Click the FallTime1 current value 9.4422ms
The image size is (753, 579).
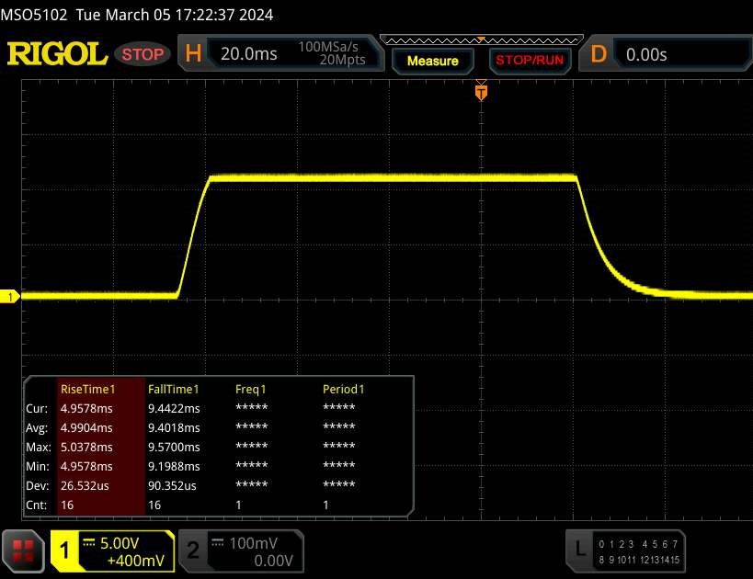click(x=174, y=409)
